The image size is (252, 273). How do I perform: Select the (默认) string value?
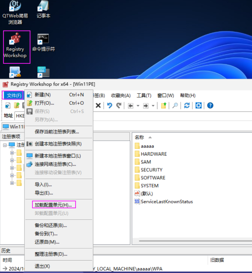pyautogui.click(x=144, y=194)
